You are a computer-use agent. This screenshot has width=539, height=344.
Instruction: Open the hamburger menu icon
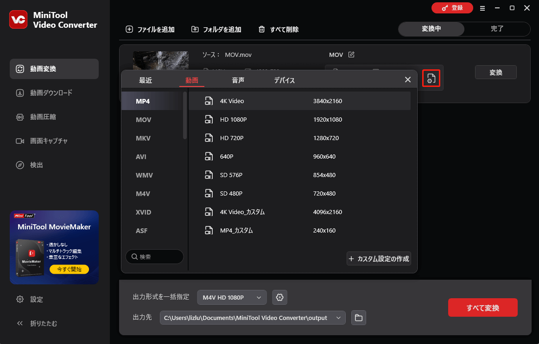coord(482,8)
